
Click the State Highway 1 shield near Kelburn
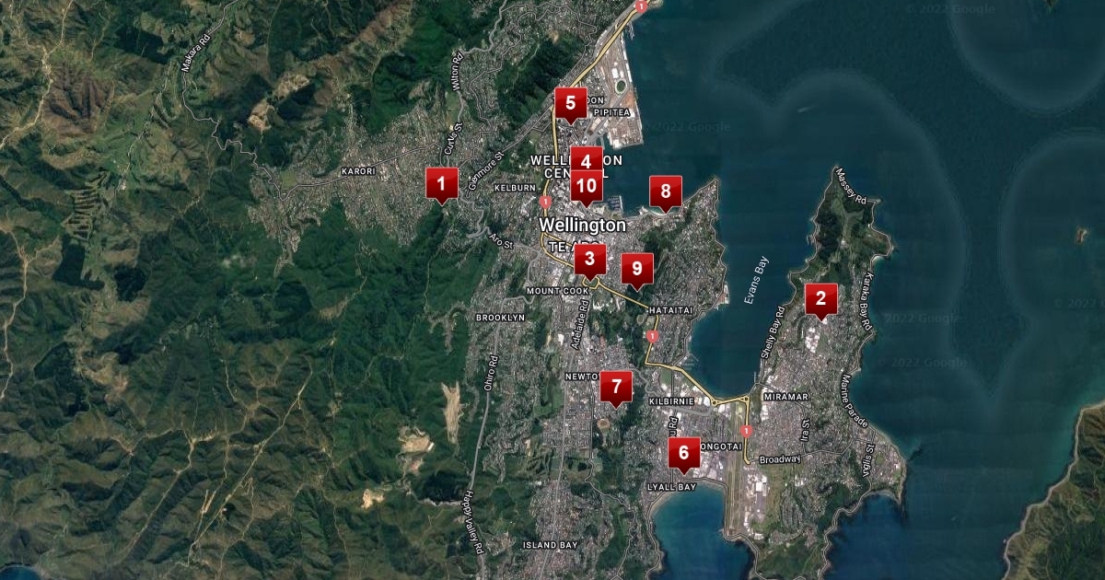[545, 200]
